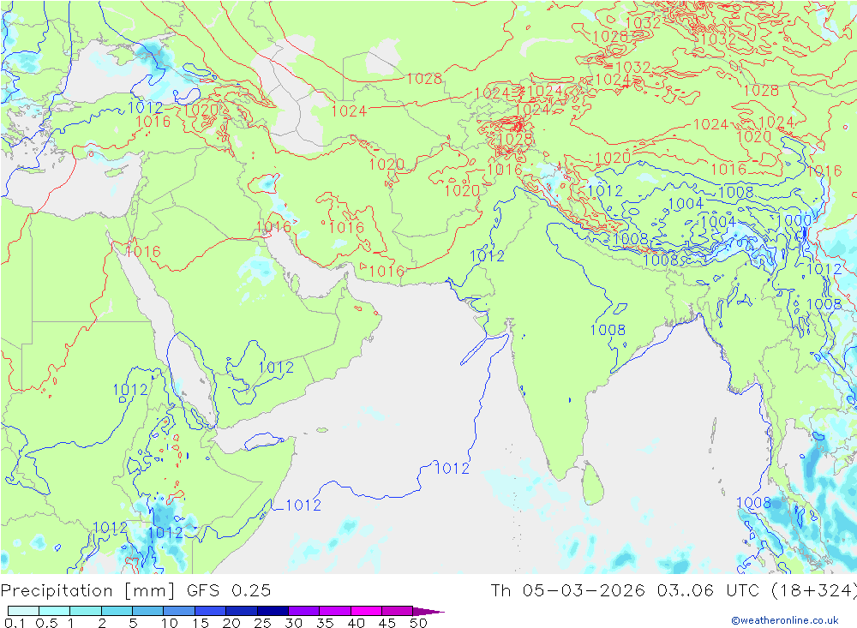Click the '03..06 UTC' time label
857x628 pixels.
coord(709,591)
